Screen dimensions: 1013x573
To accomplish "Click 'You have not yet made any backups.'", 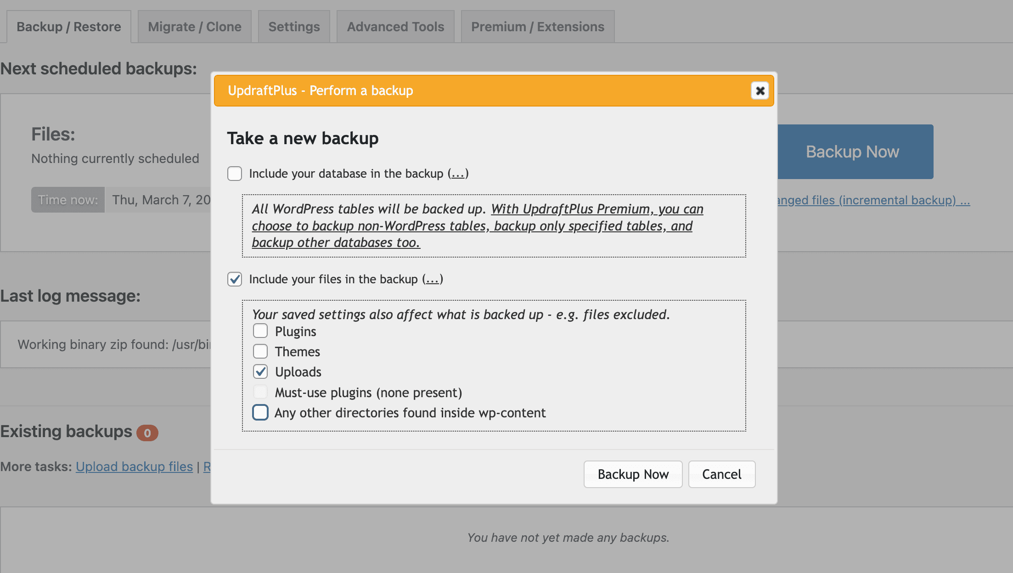I will pyautogui.click(x=568, y=538).
